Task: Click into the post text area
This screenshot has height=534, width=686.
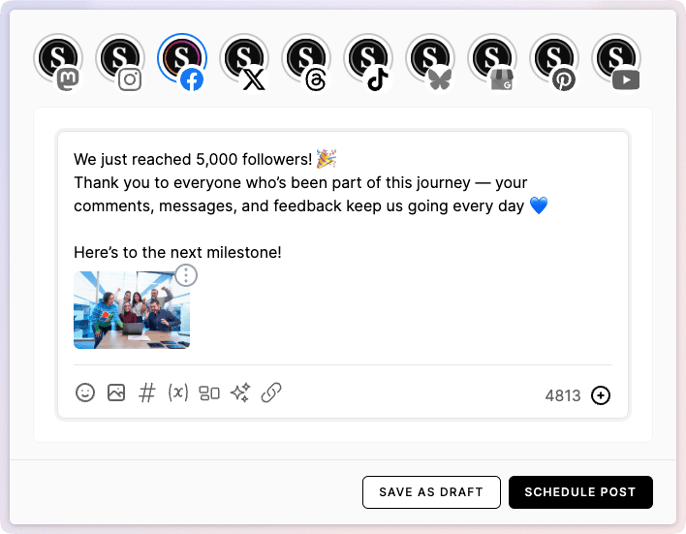Action: coord(343,205)
